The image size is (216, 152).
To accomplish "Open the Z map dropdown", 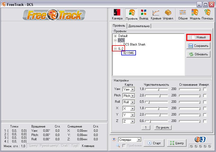I will 132,121.
